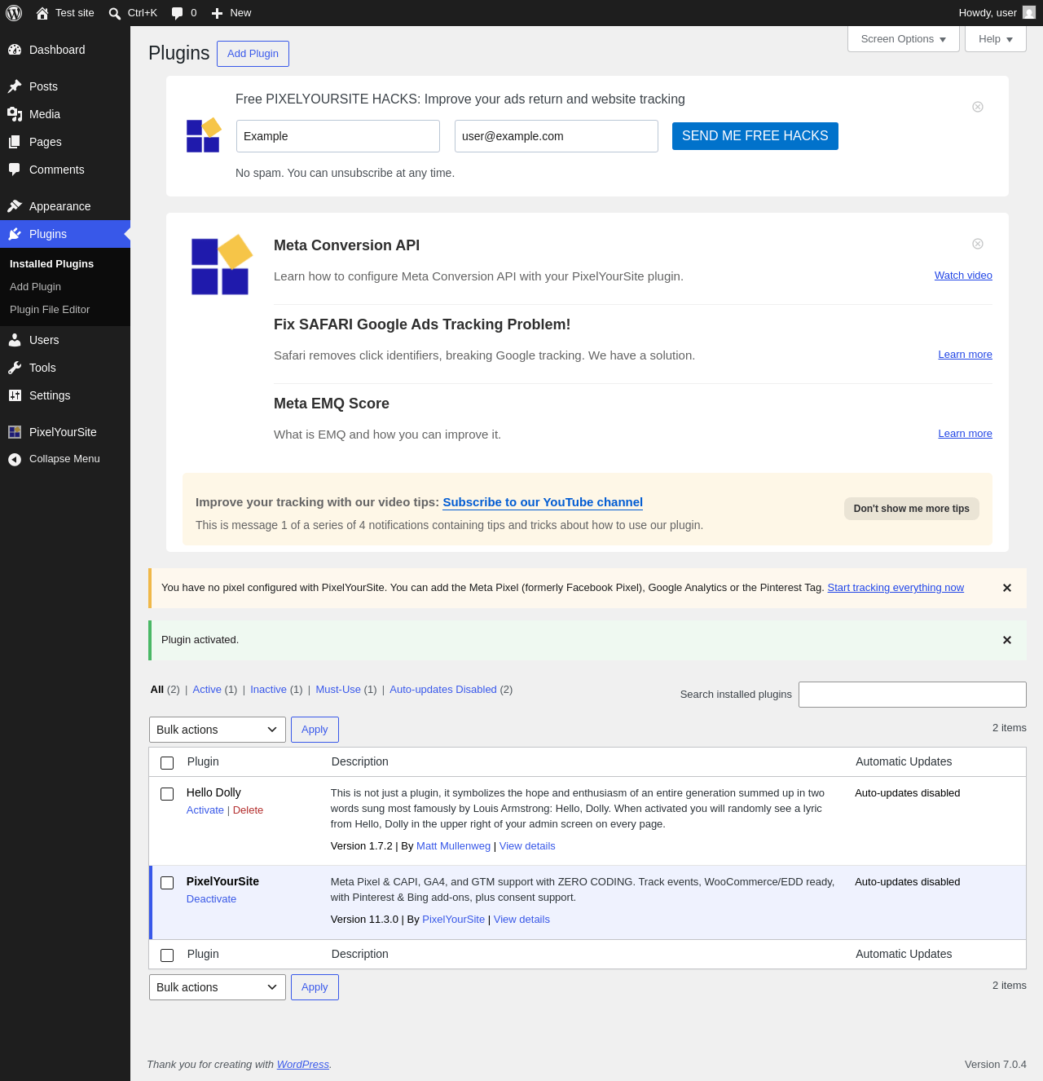Click the comments bubble icon in admin bar

[177, 13]
